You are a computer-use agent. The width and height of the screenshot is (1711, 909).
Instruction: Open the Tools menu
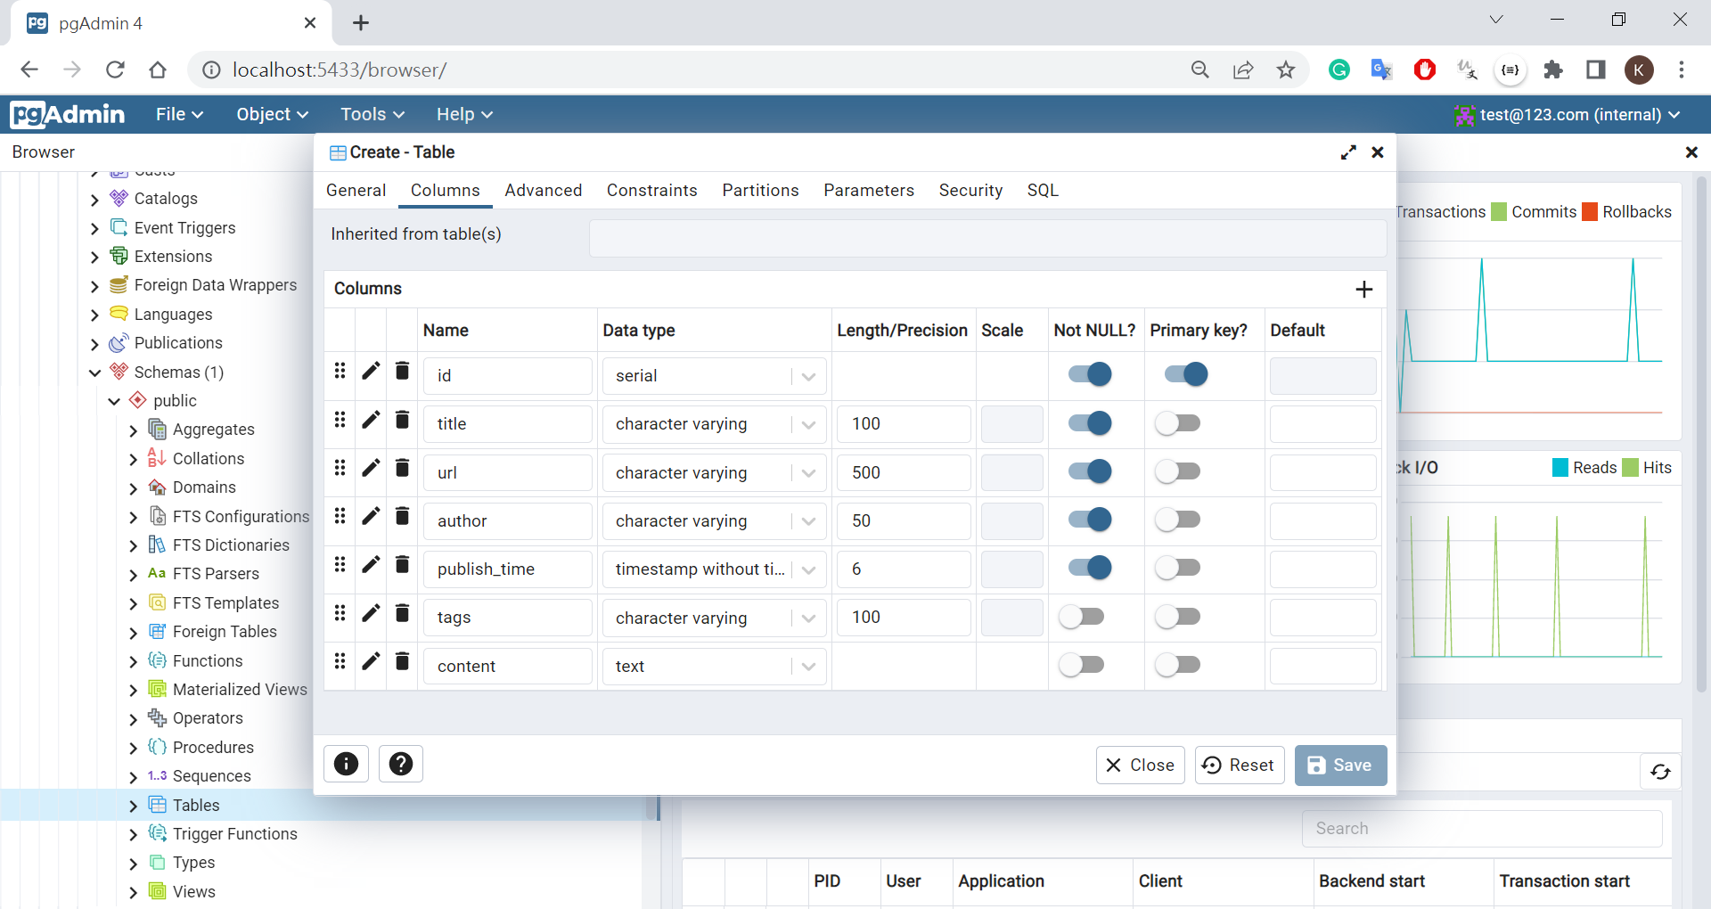pos(372,114)
